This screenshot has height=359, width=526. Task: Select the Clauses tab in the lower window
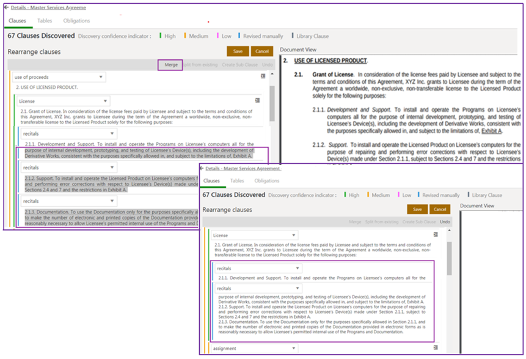coord(211,181)
